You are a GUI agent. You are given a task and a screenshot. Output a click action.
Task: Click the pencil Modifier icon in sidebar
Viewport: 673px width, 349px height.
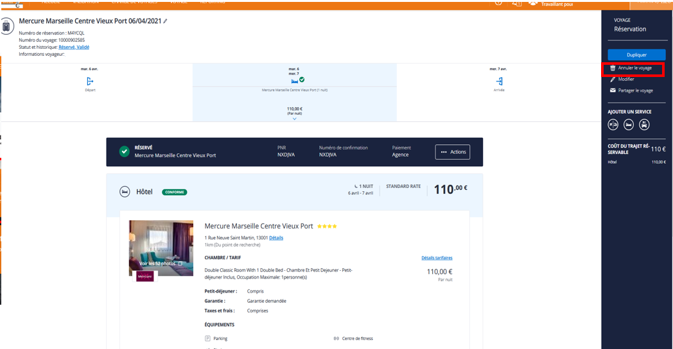(x=613, y=80)
